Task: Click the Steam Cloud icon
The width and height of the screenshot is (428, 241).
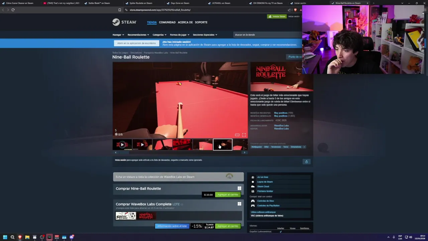Action: coord(253,186)
